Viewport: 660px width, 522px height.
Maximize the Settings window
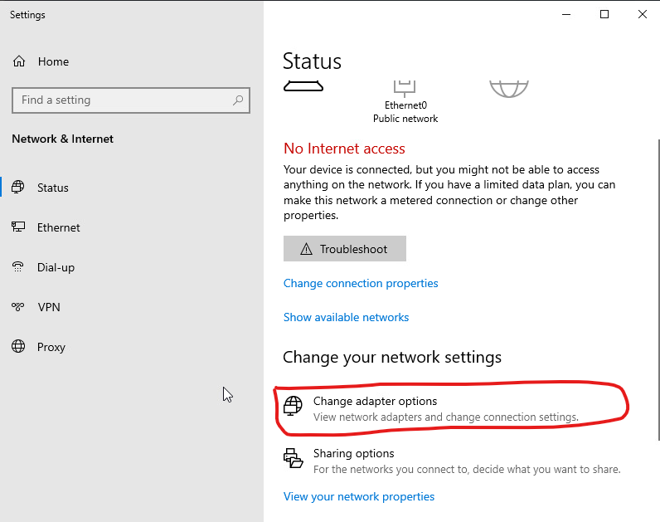[604, 14]
